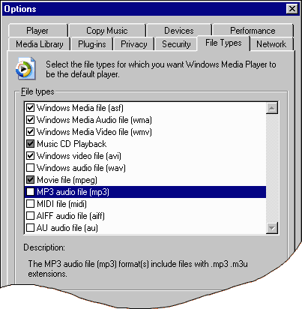Check the AIFF audio file (aiff) box
Viewport: 302px width, 309px height.
pos(30,216)
